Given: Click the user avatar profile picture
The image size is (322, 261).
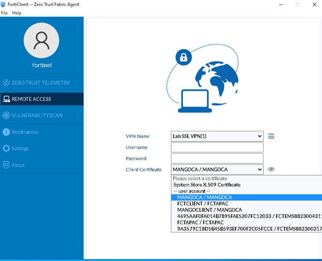Looking at the screenshot, I should pyautogui.click(x=42, y=40).
